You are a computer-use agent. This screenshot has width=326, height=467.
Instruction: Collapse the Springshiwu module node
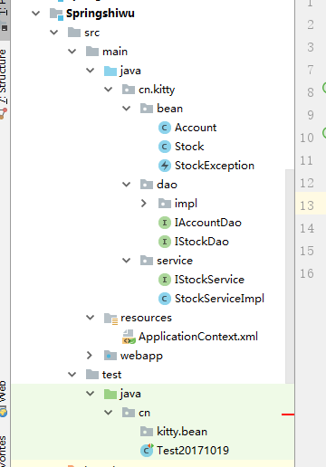(x=36, y=14)
